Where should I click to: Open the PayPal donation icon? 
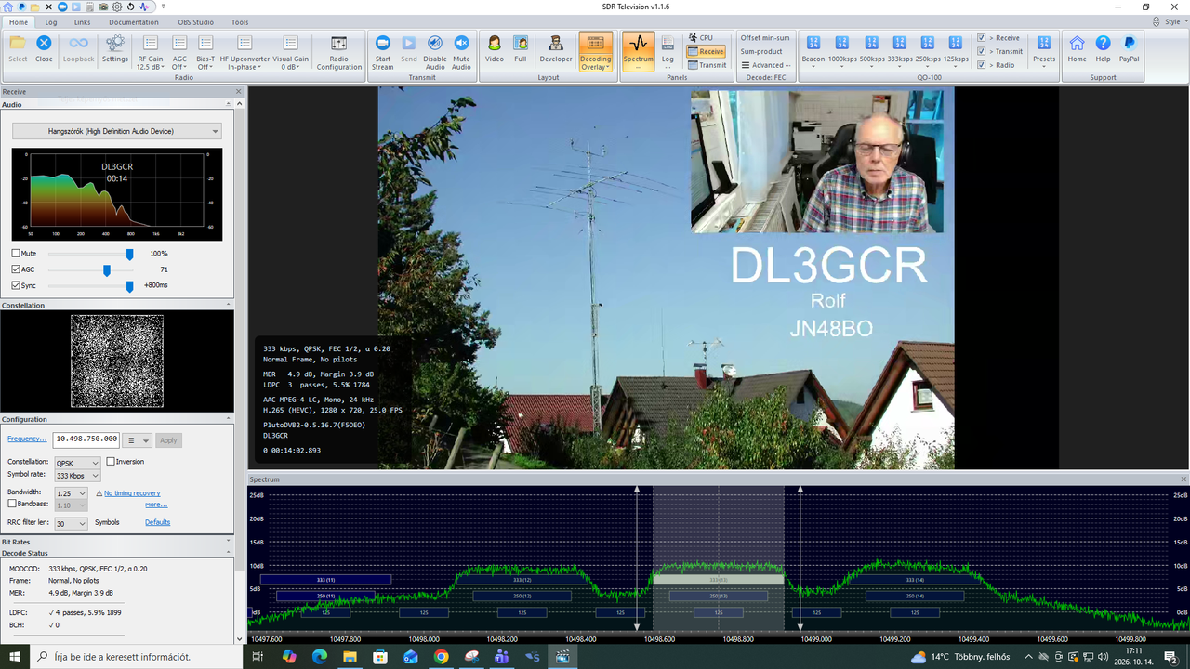pos(1129,49)
